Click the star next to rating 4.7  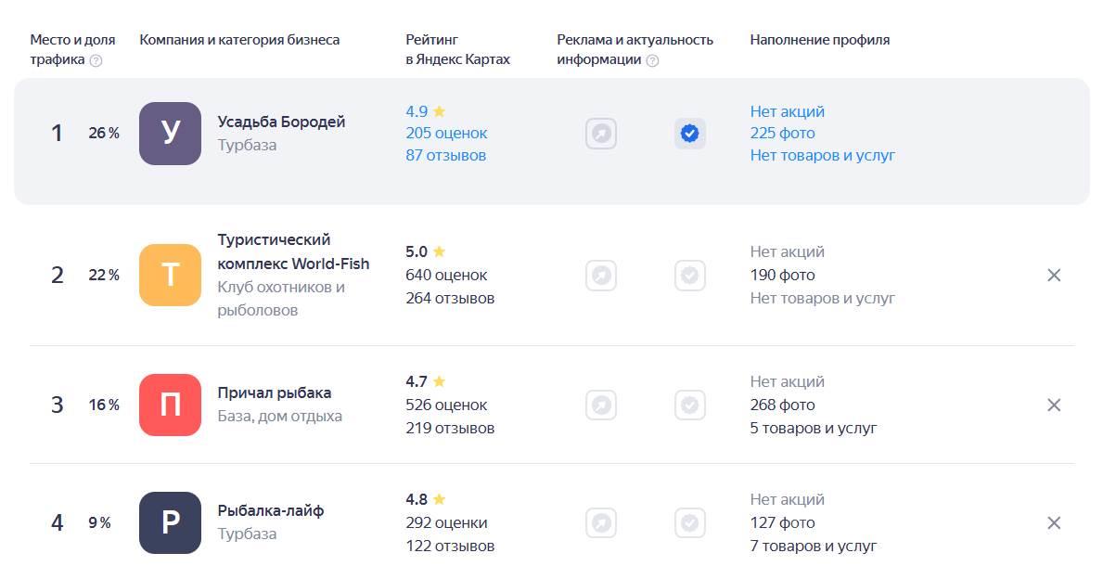tap(440, 381)
